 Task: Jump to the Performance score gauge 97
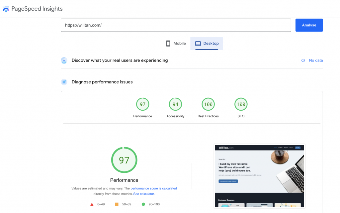point(143,104)
